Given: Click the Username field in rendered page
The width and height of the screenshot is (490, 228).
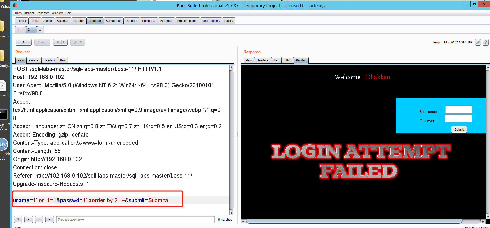Looking at the screenshot, I should pyautogui.click(x=459, y=109).
